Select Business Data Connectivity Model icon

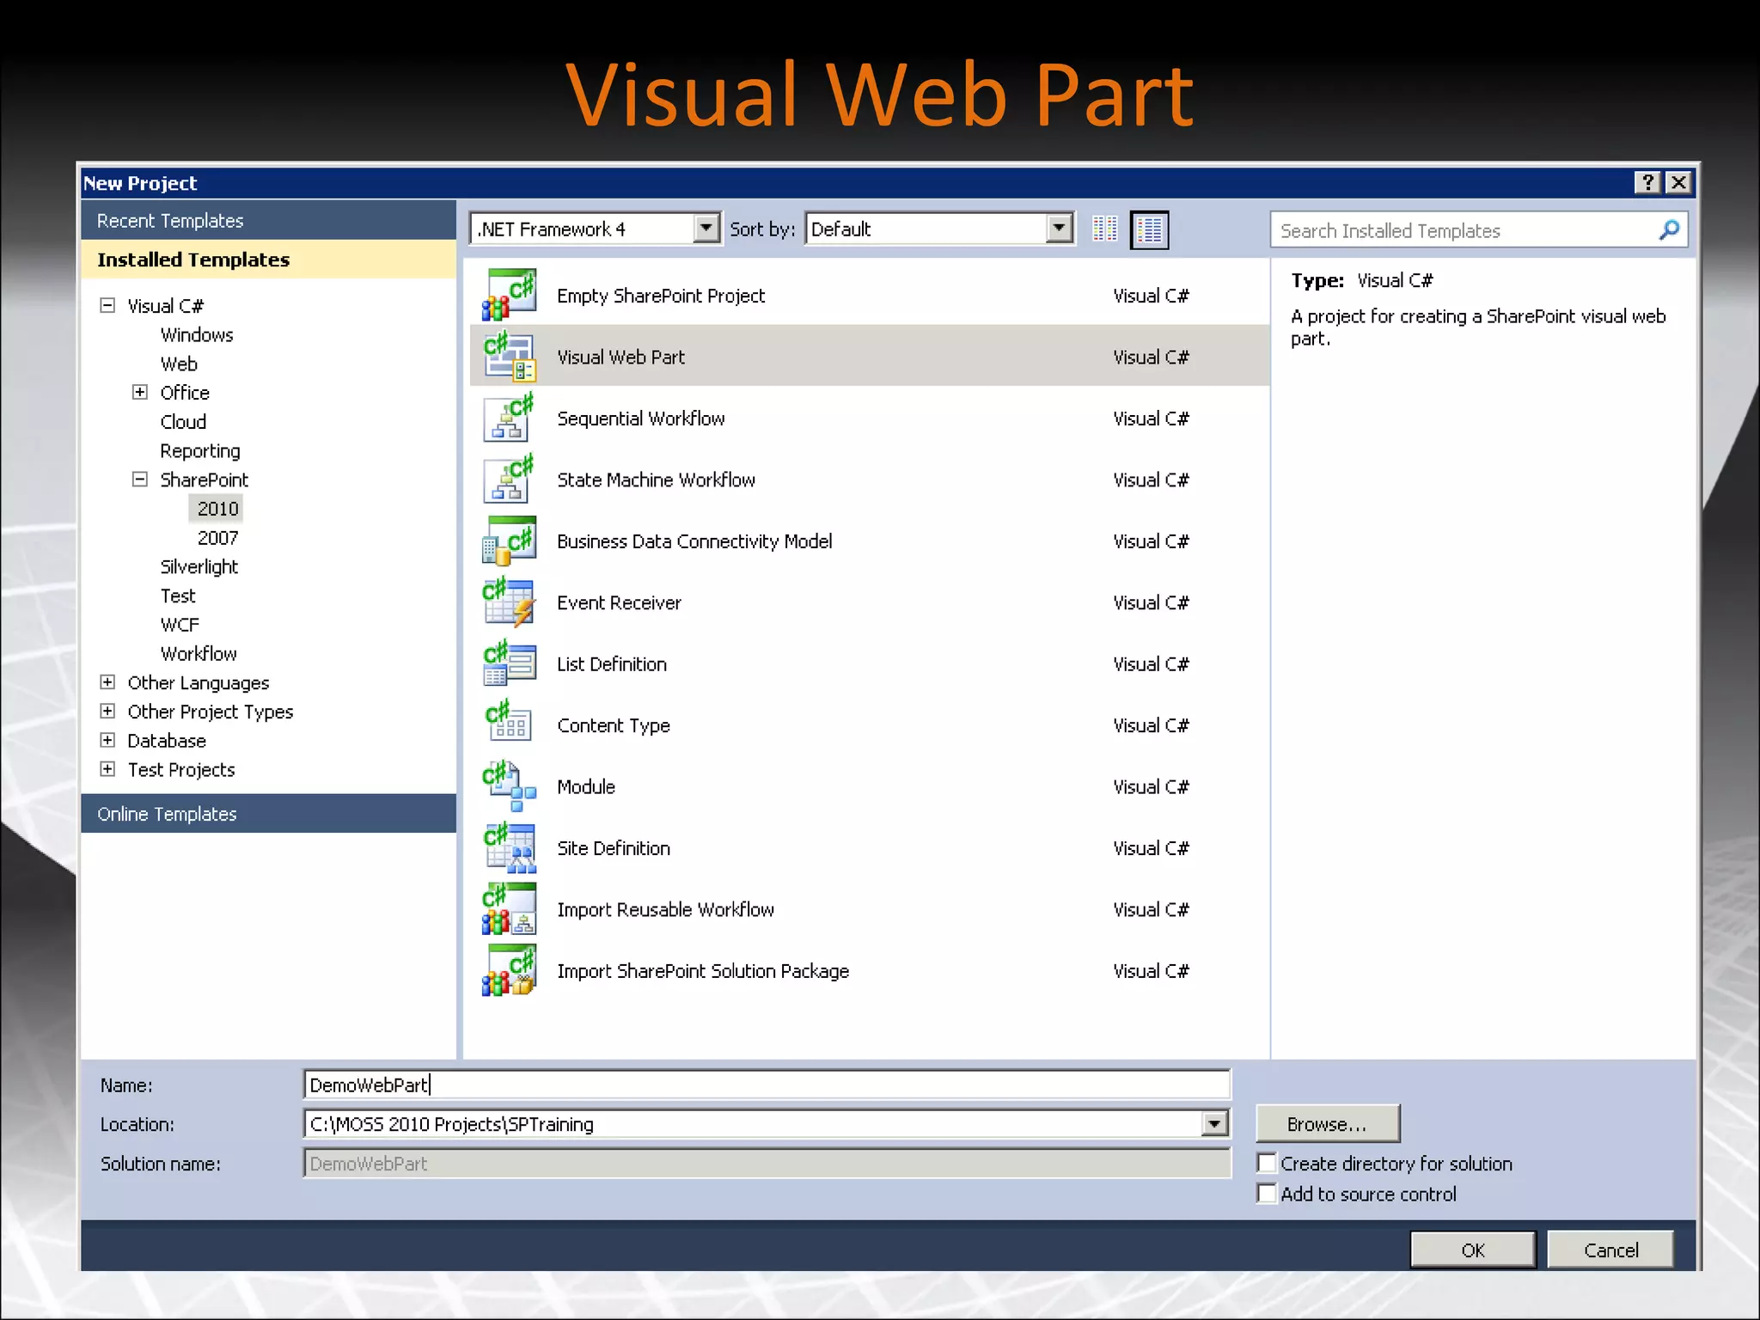click(509, 541)
